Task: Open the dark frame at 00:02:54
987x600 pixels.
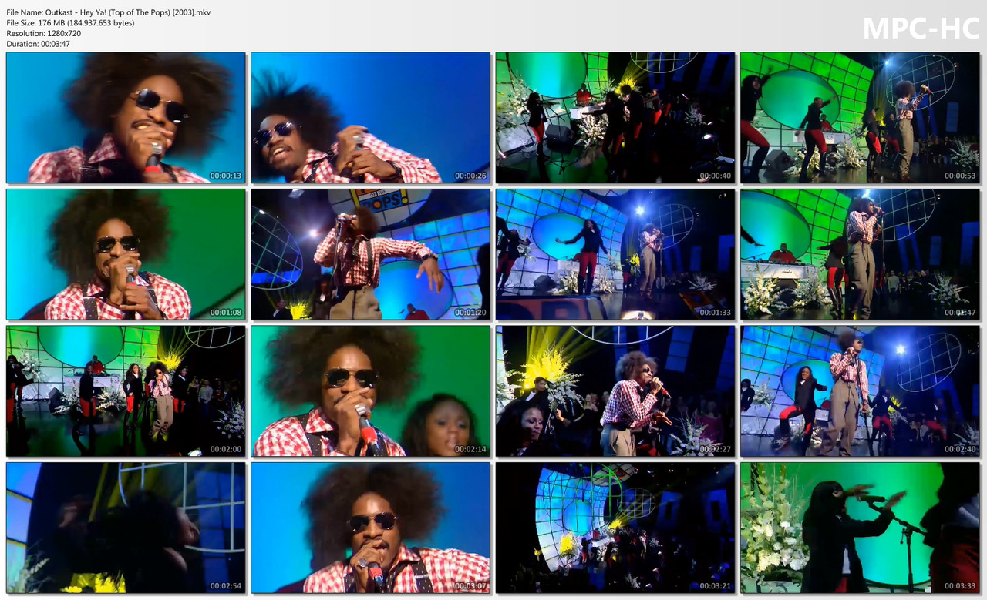Action: tap(126, 528)
